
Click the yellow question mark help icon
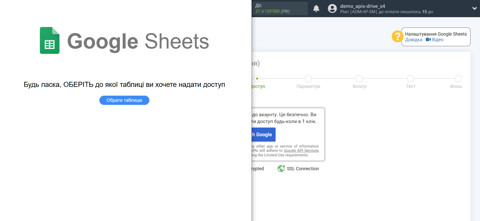pyautogui.click(x=397, y=36)
